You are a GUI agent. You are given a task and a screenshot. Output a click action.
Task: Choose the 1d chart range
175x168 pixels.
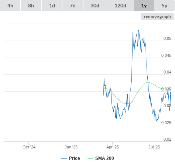click(52, 6)
